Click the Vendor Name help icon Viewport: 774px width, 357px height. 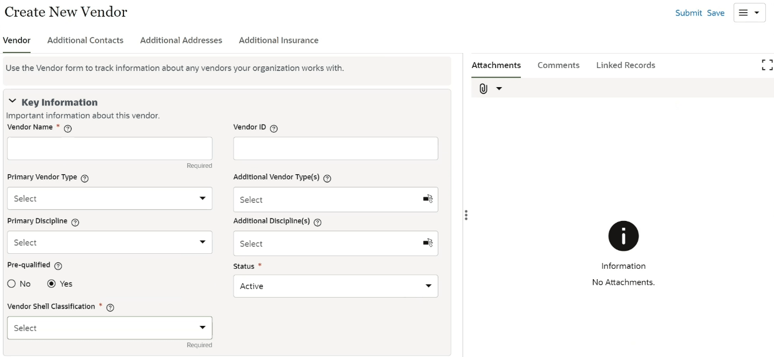click(x=68, y=129)
